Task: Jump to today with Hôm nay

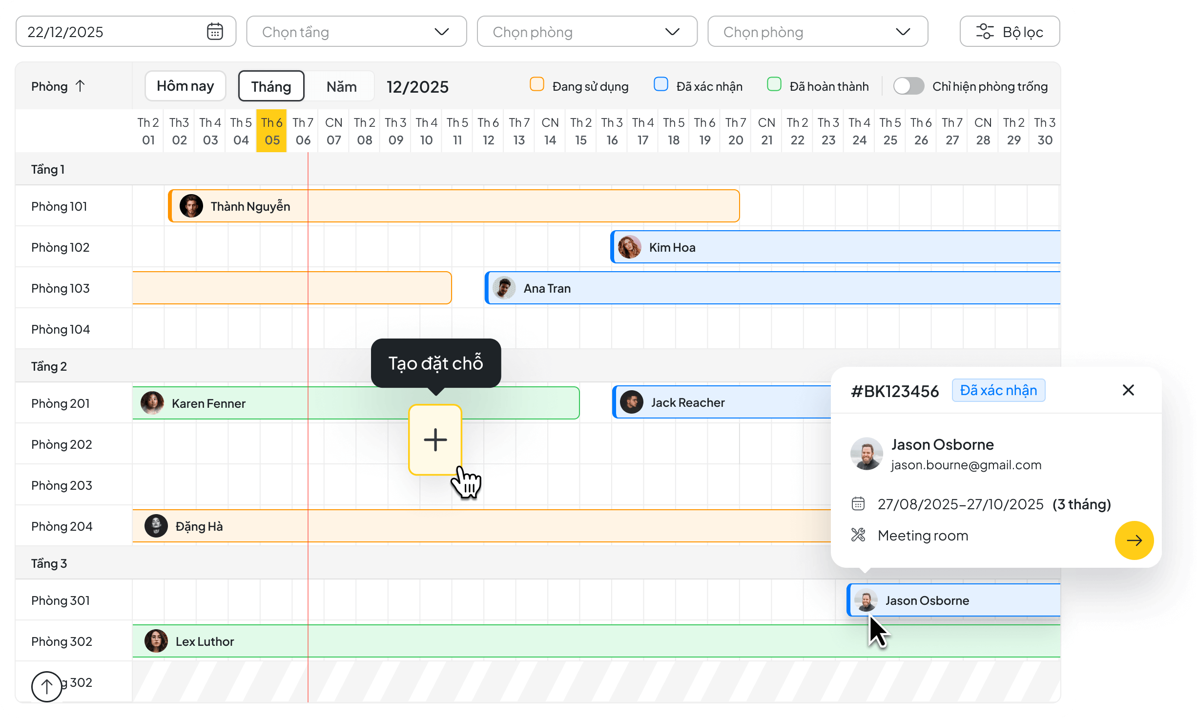Action: point(185,86)
